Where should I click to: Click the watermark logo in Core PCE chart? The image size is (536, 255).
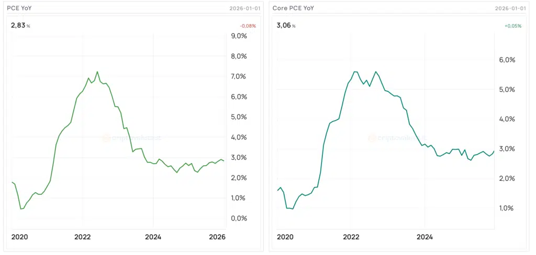point(372,138)
